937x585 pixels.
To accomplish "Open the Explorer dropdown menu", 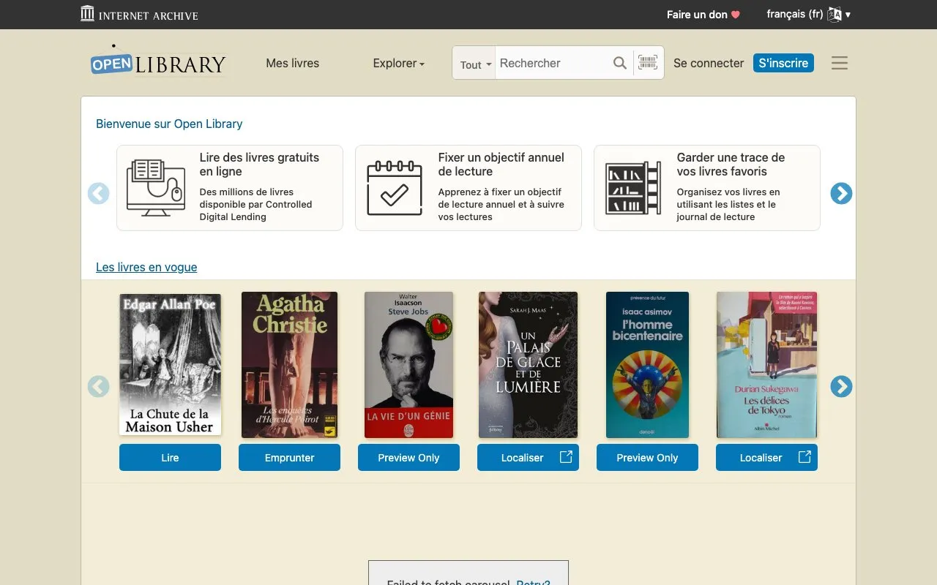I will (399, 63).
